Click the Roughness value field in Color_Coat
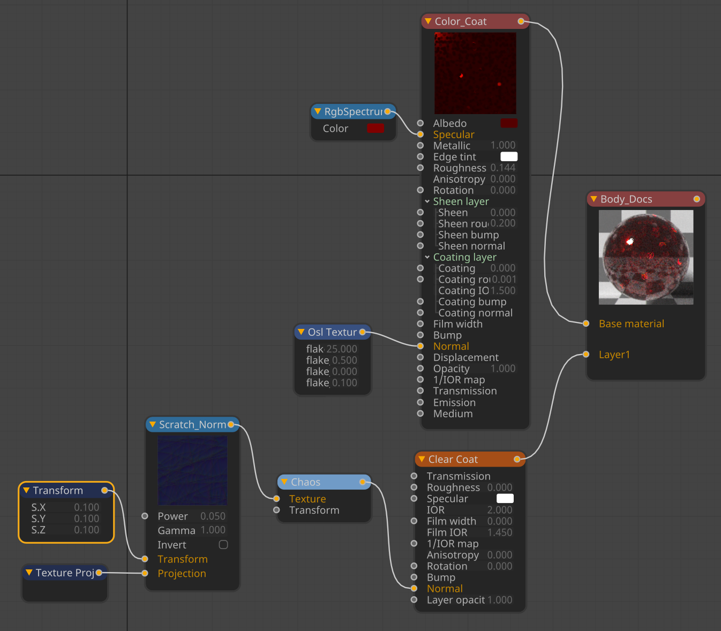Viewport: 721px width, 631px height. click(502, 168)
